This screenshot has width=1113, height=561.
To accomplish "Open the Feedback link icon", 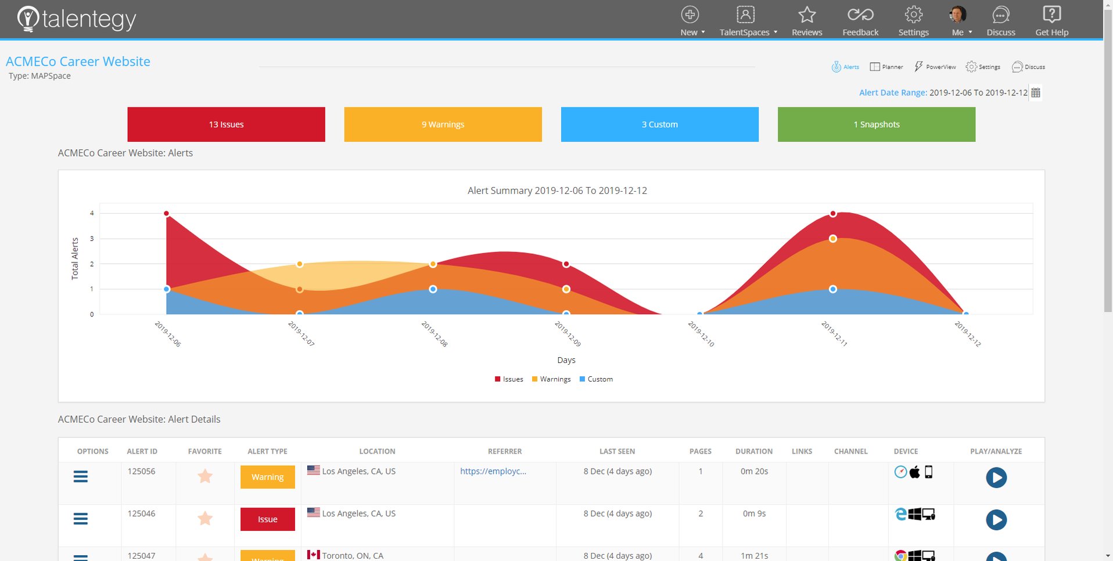I will [860, 15].
